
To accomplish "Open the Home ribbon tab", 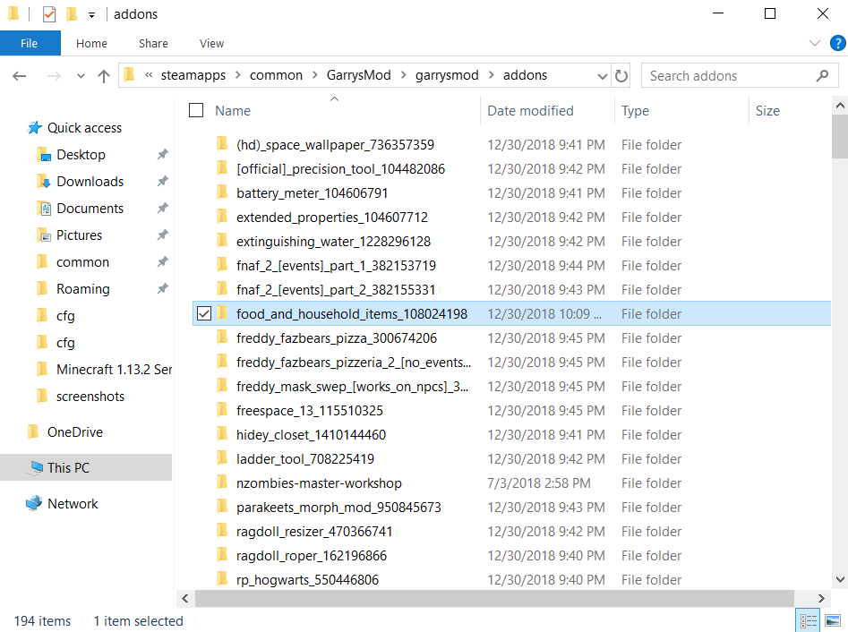I will click(x=91, y=43).
